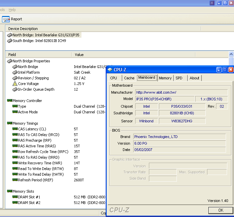Click Chipset P35/G33/G31 field
This screenshot has height=217, width=234.
[x=182, y=106]
